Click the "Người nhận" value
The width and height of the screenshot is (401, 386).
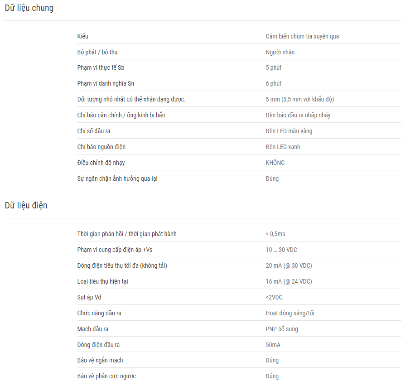coord(280,52)
